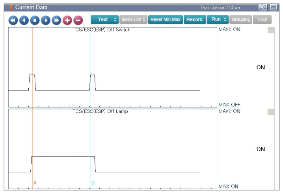Image resolution: width=283 pixels, height=194 pixels.
Task: Click the VSS button
Action: (262, 19)
